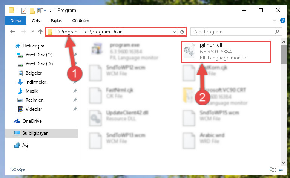290x178 pixels.
Task: Click the Properties checkmark icon in title bar
Action: point(24,11)
